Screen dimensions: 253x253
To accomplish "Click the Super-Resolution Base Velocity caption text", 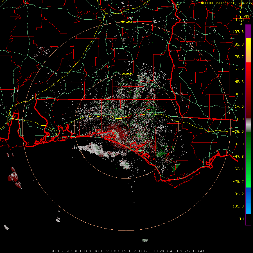I will [128, 251].
